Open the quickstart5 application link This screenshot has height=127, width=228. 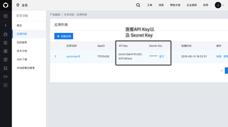pos(73,57)
